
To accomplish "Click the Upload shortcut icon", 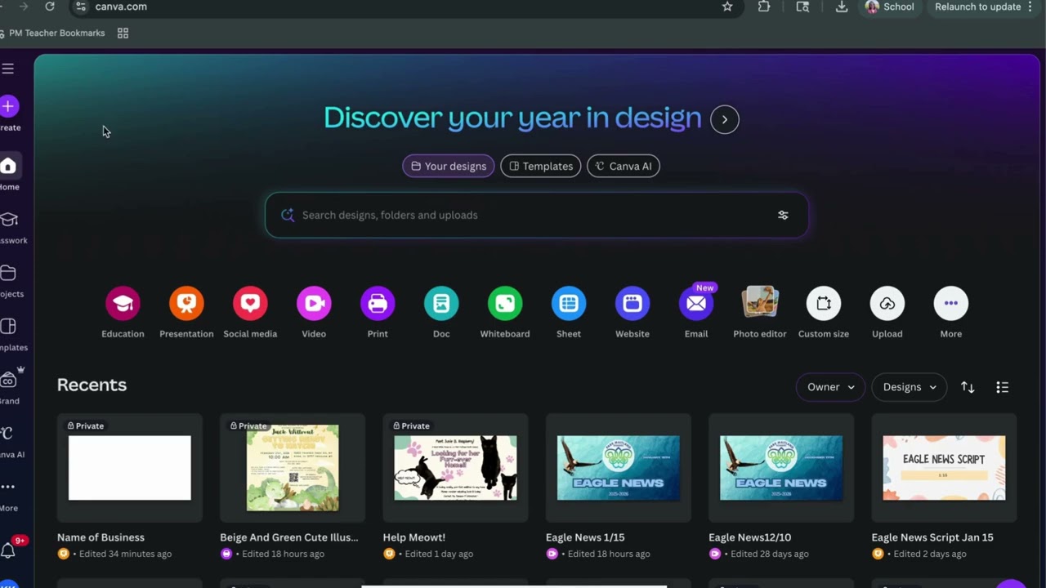I will pyautogui.click(x=887, y=304).
